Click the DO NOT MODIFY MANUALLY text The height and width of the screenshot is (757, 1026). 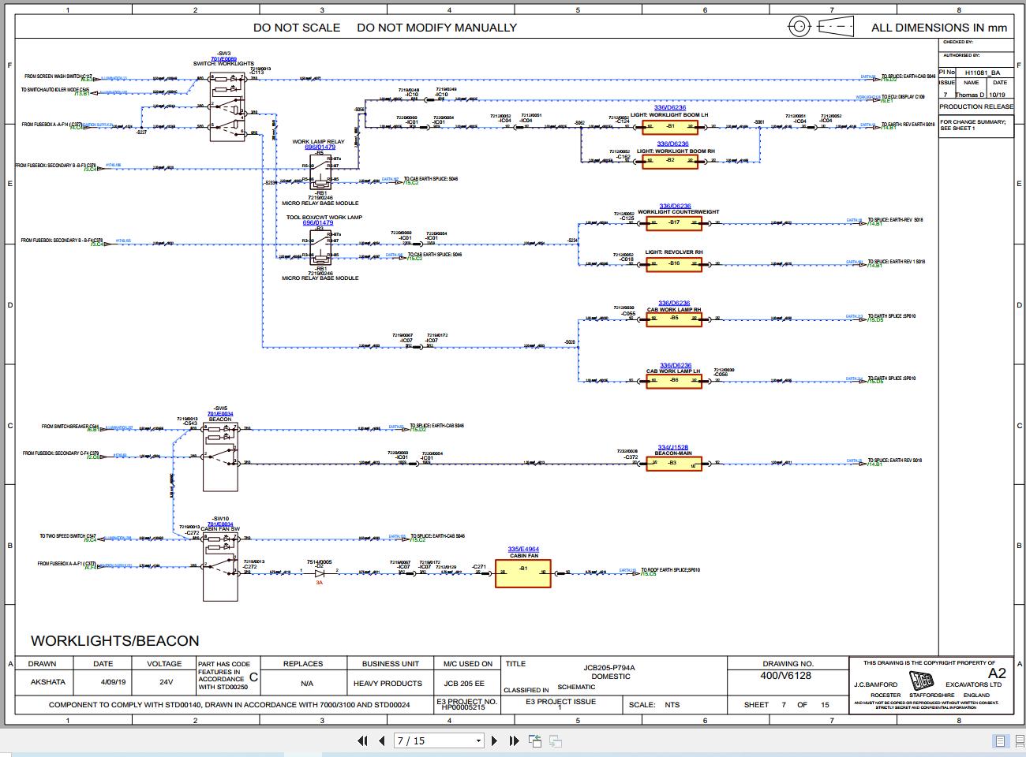[436, 28]
